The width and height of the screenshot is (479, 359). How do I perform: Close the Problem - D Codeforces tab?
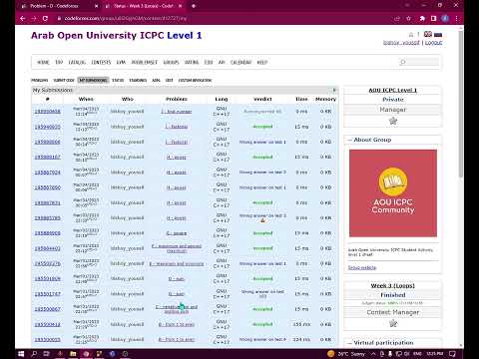pos(96,6)
